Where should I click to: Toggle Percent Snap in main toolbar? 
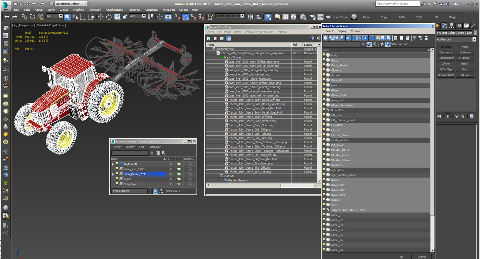pos(193,17)
